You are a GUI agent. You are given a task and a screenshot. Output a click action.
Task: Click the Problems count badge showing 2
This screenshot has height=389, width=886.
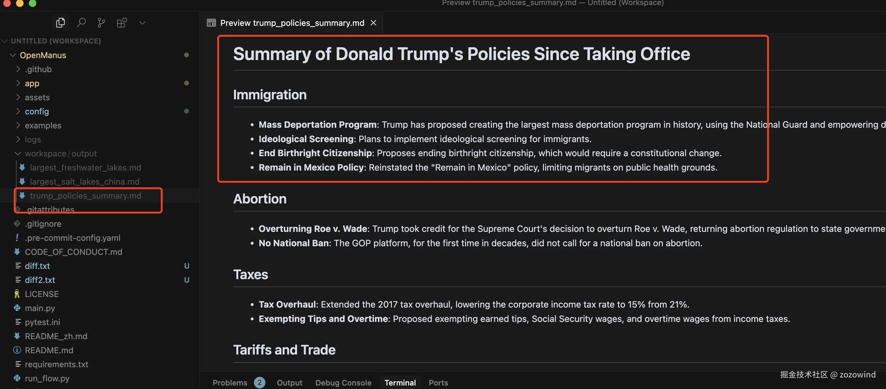[x=260, y=383]
